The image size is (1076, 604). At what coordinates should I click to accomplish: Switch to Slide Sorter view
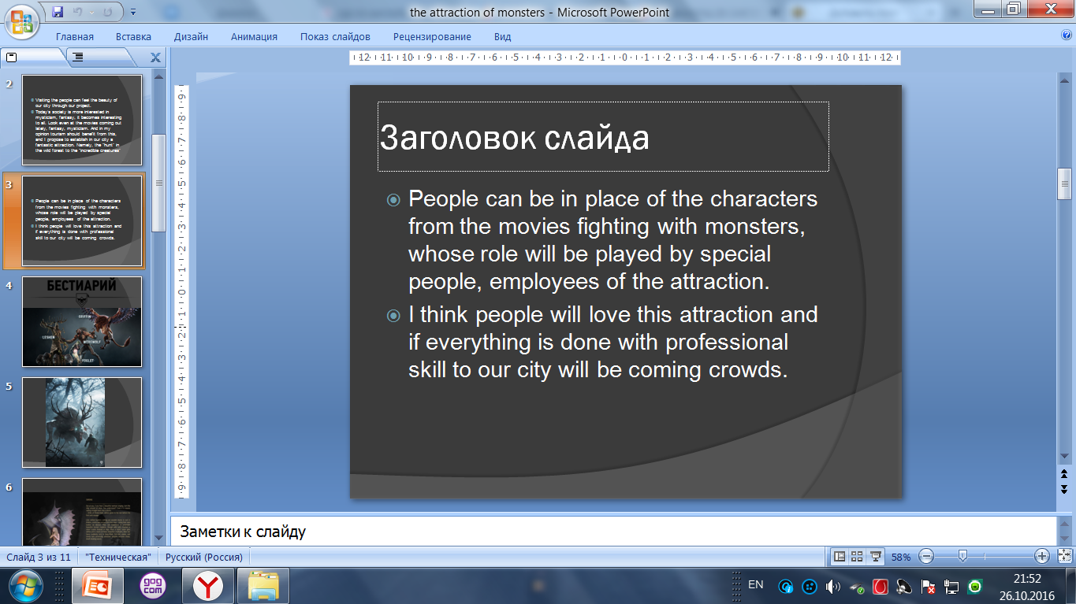pos(857,557)
